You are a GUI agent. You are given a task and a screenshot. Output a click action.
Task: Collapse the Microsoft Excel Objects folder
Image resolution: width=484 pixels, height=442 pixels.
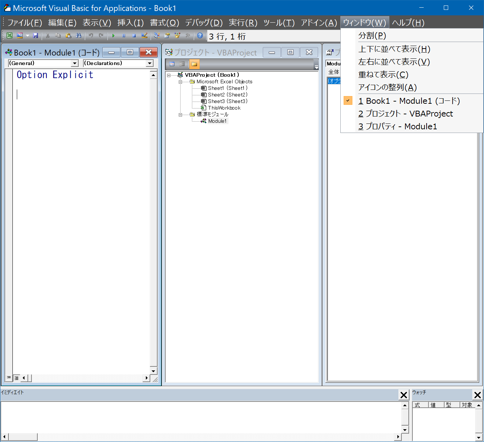point(180,81)
